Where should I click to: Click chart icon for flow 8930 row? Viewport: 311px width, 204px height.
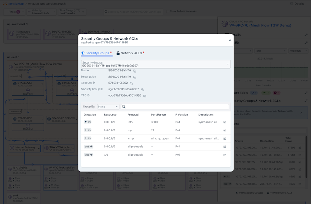coord(299,184)
